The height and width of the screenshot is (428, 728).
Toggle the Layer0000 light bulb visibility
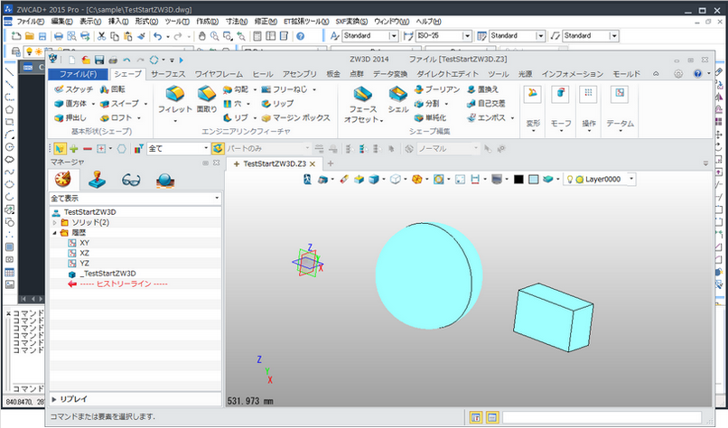[570, 179]
